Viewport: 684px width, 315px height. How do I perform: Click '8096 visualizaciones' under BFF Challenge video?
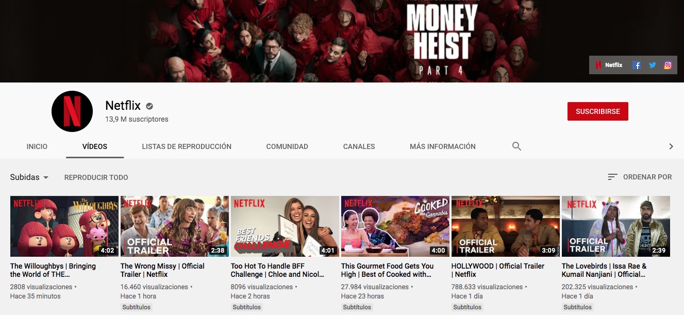point(262,287)
